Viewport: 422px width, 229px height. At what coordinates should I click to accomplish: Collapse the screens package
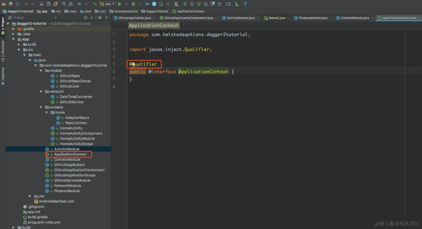pos(41,107)
